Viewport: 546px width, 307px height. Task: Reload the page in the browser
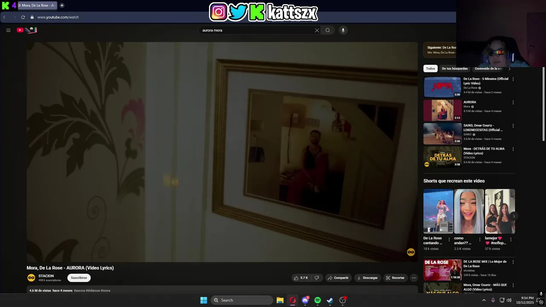(23, 17)
